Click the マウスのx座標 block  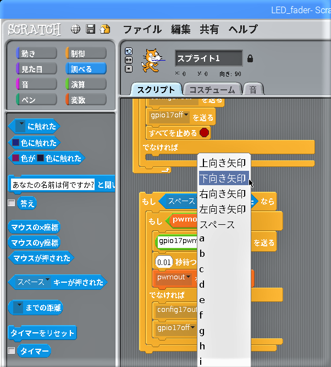34,227
